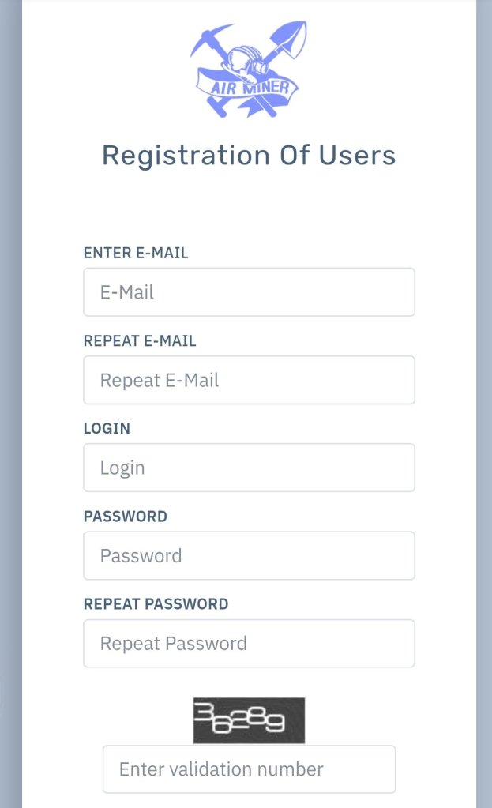Image resolution: width=492 pixels, height=808 pixels.
Task: Click the word Users in the heading
Action: click(357, 155)
